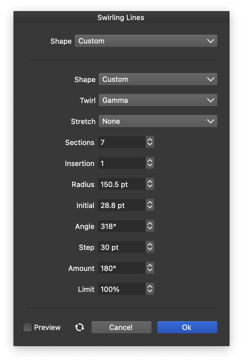Click the Step field stepper
This screenshot has height=362, width=243.
150,247
